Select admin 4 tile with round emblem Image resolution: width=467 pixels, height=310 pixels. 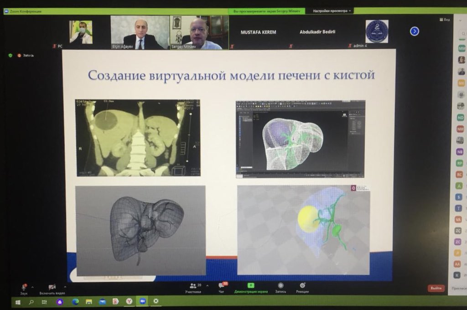coord(376,32)
